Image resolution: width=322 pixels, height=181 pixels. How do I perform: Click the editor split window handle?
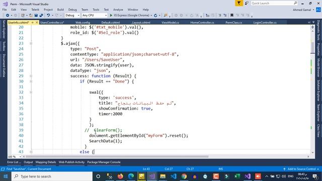point(313,27)
